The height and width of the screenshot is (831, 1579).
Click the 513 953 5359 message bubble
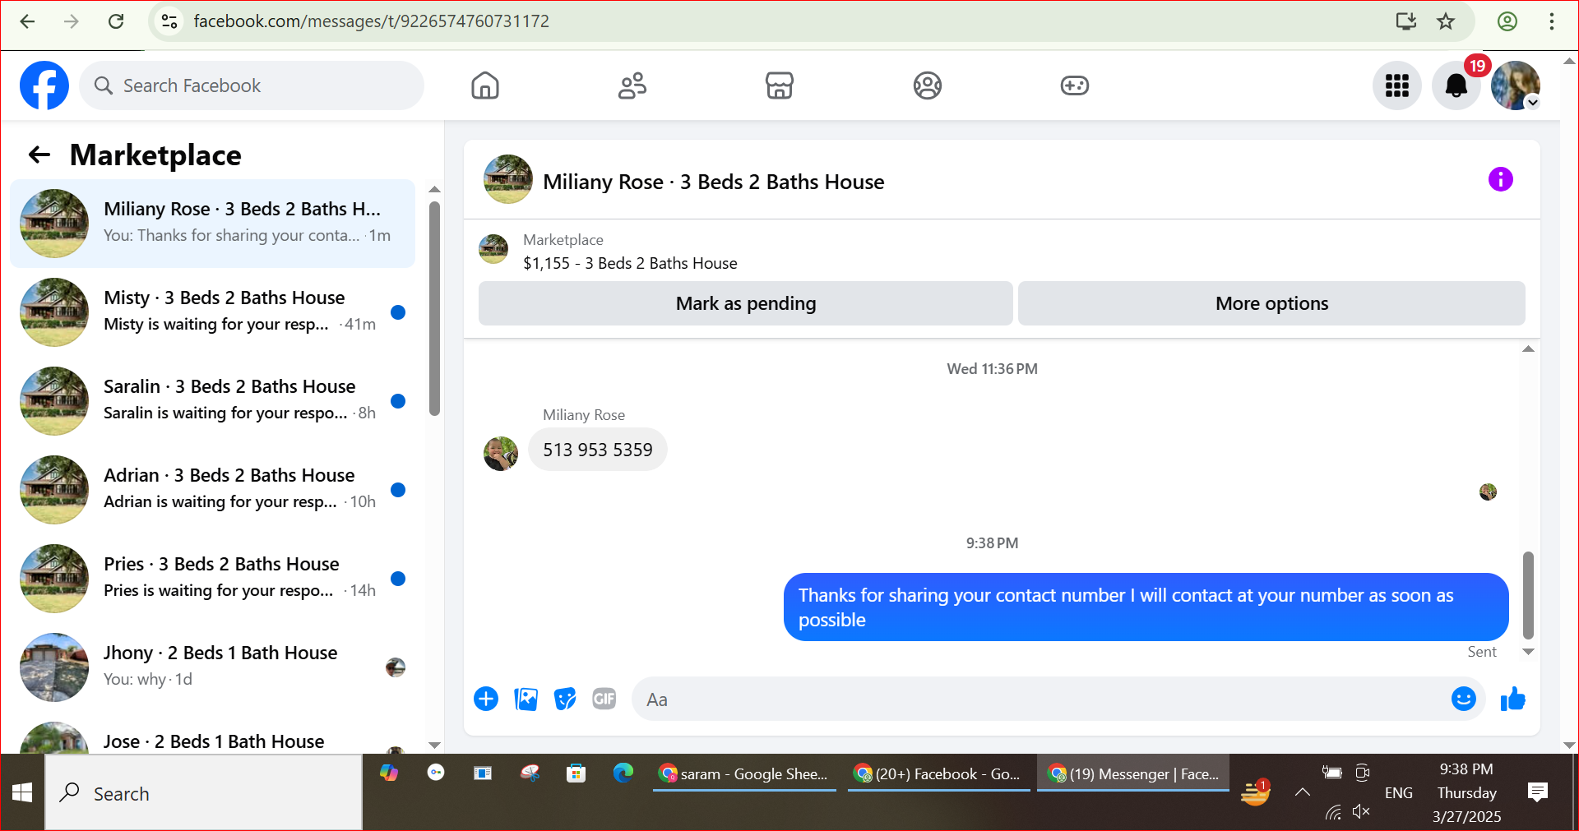(x=597, y=450)
